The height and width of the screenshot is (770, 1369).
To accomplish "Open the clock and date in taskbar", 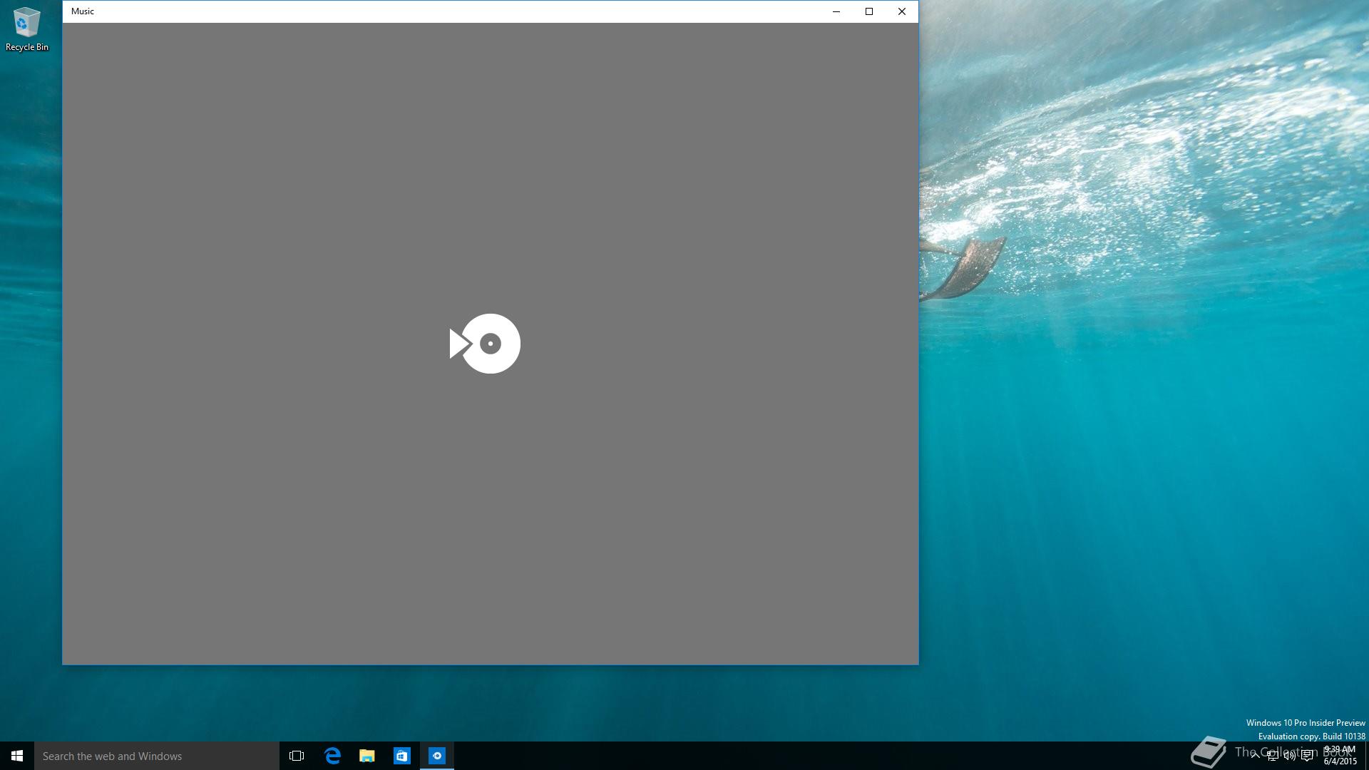I will point(1340,756).
